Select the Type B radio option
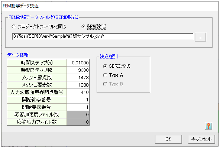The width and height of the screenshot is (220, 148). pyautogui.click(x=113, y=84)
